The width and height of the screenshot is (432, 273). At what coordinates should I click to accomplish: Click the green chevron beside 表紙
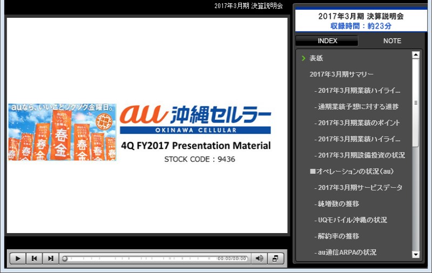[x=303, y=58]
